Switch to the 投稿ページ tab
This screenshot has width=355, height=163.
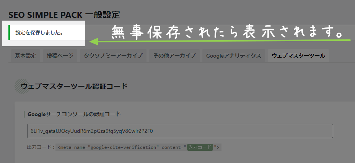(60, 56)
